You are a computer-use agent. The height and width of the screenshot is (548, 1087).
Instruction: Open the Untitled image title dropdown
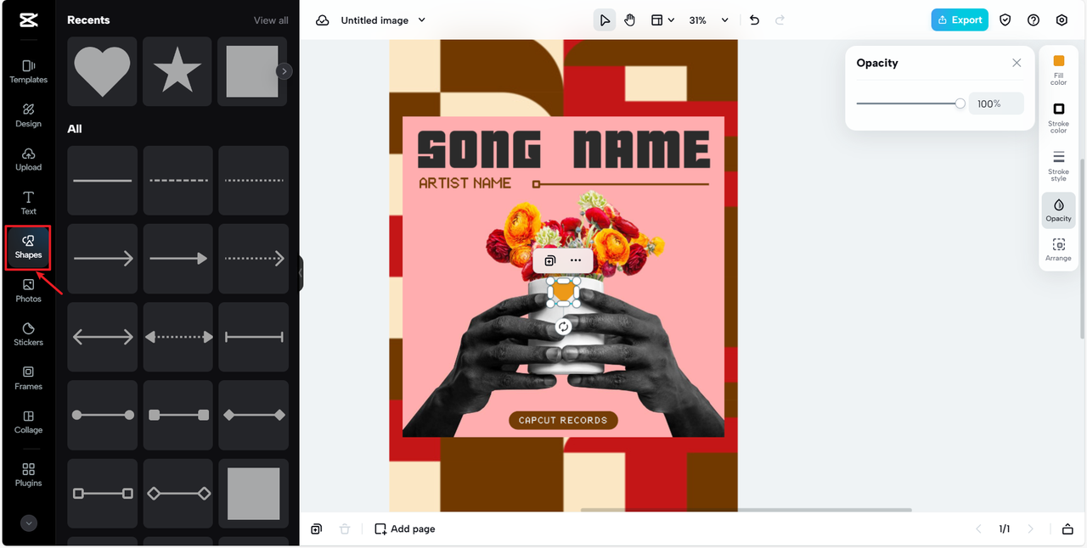click(383, 20)
